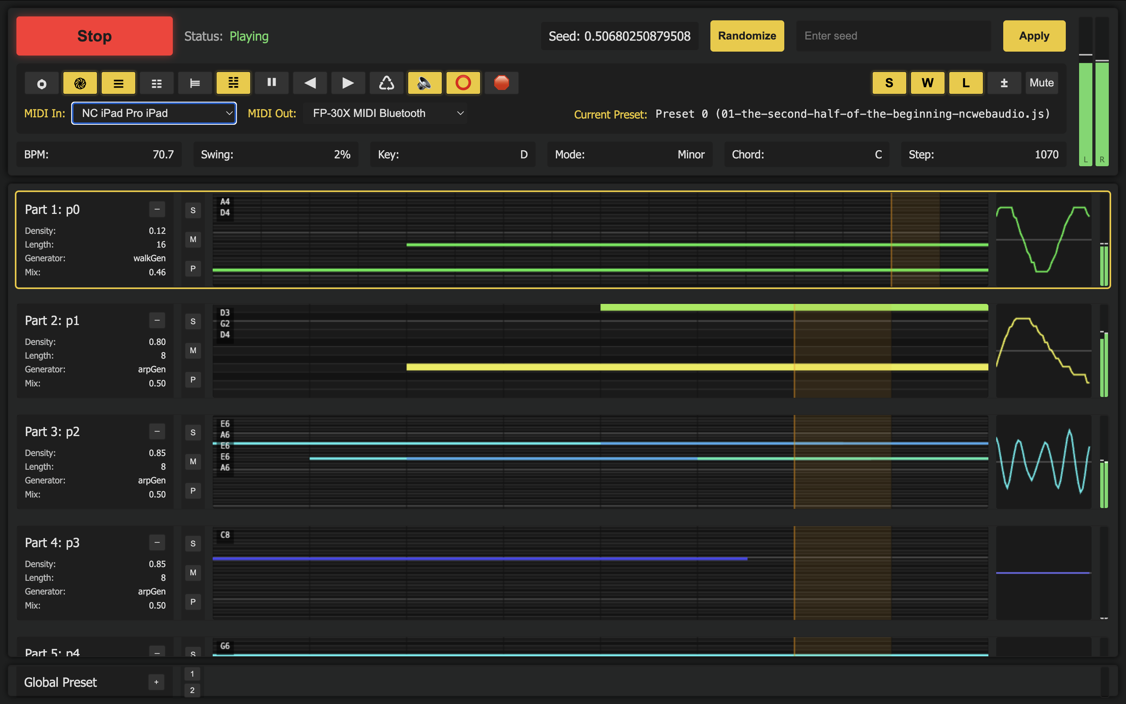Collapse Part 1 with minus button

point(157,210)
